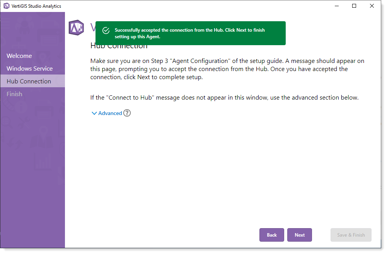
Task: Expand the Advanced section chevron arrow
Action: tap(94, 113)
